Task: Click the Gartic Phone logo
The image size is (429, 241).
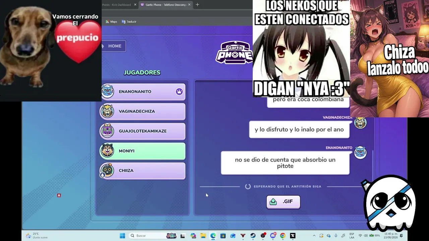Action: tap(234, 53)
